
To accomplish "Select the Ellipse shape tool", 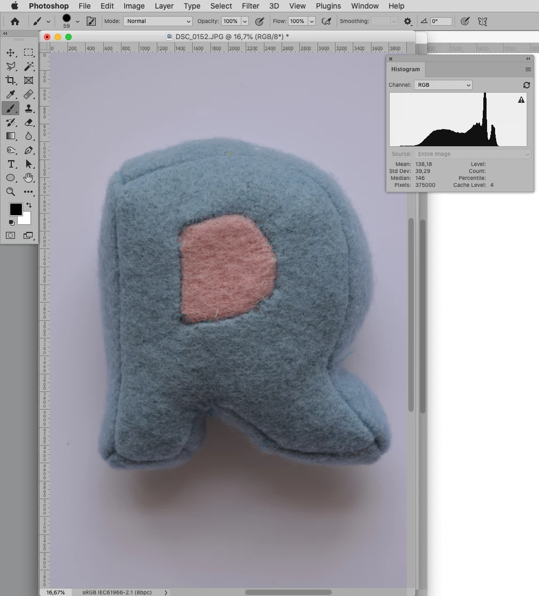I will coord(11,178).
